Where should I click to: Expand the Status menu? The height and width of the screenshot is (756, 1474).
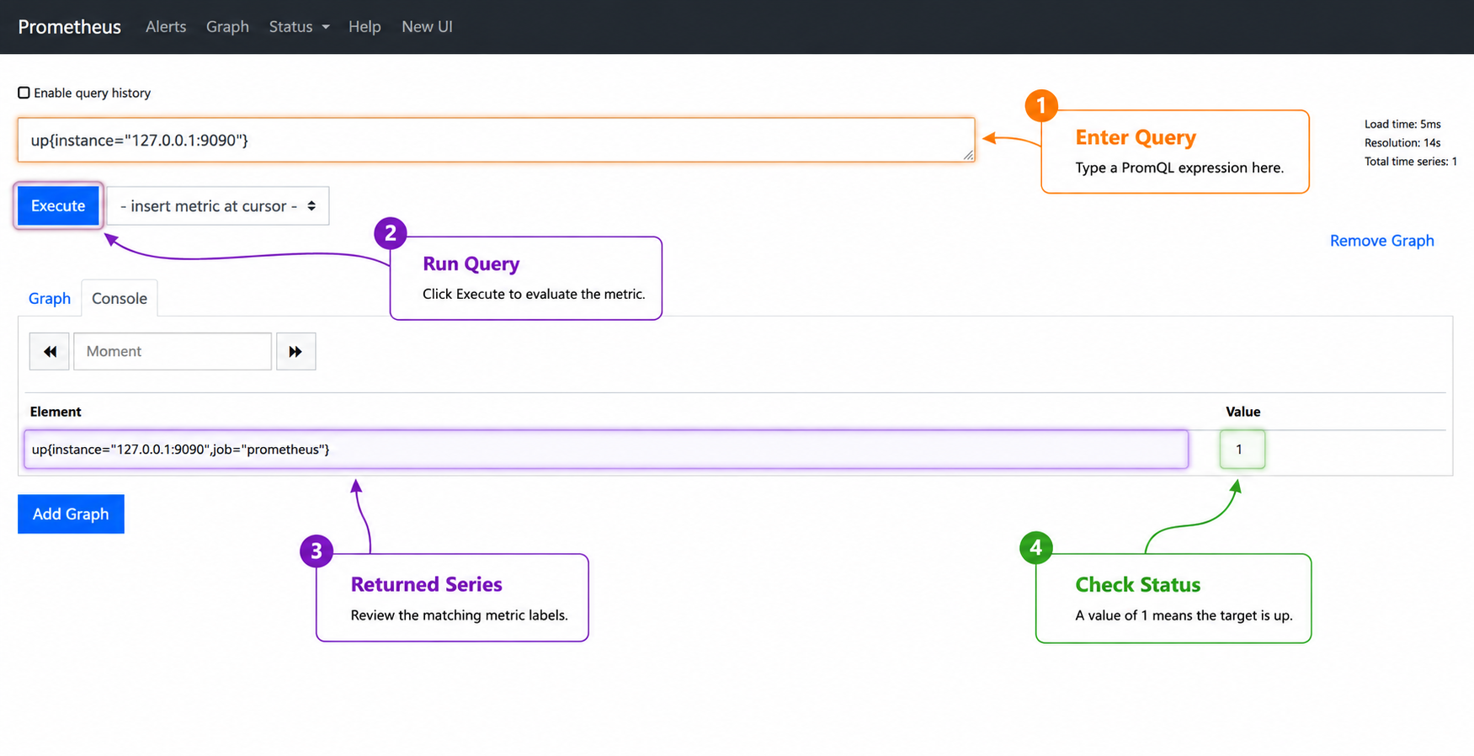[299, 27]
